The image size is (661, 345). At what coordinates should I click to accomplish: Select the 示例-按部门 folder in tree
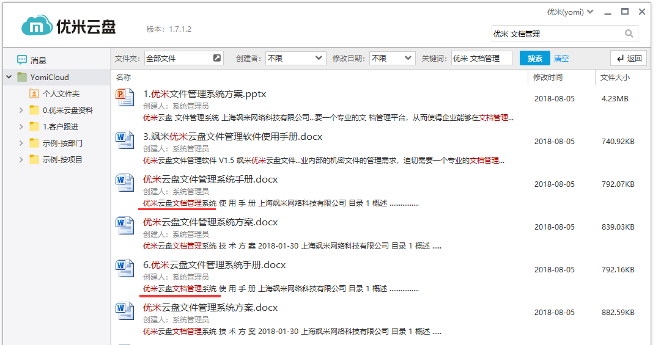pyautogui.click(x=62, y=143)
